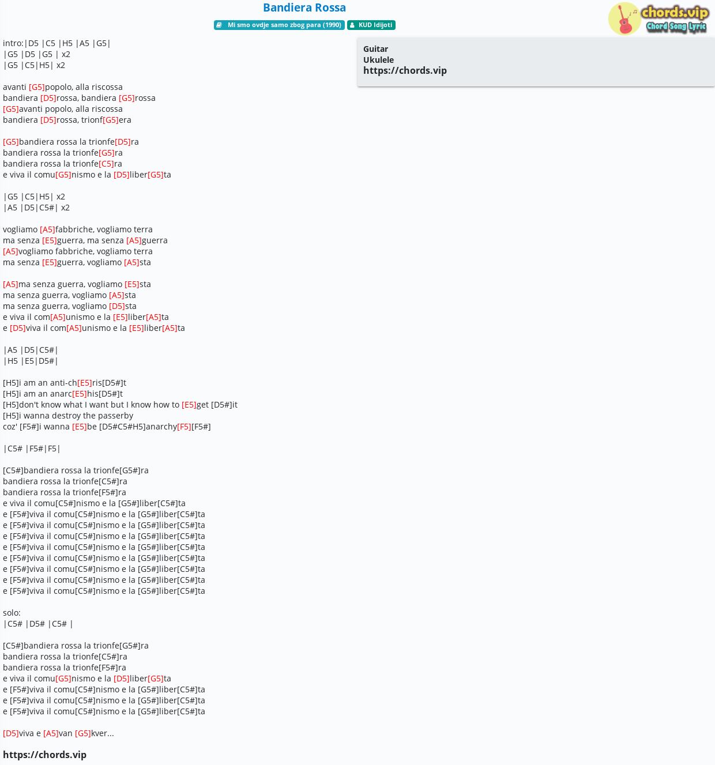Click the D5 chord before 'rossa, trionf'
715x765 pixels.
(x=48, y=120)
